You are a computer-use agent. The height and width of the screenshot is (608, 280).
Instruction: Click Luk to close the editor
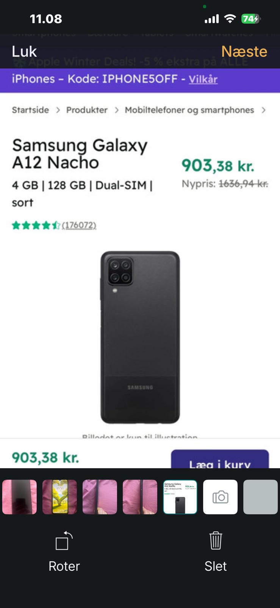tap(24, 51)
